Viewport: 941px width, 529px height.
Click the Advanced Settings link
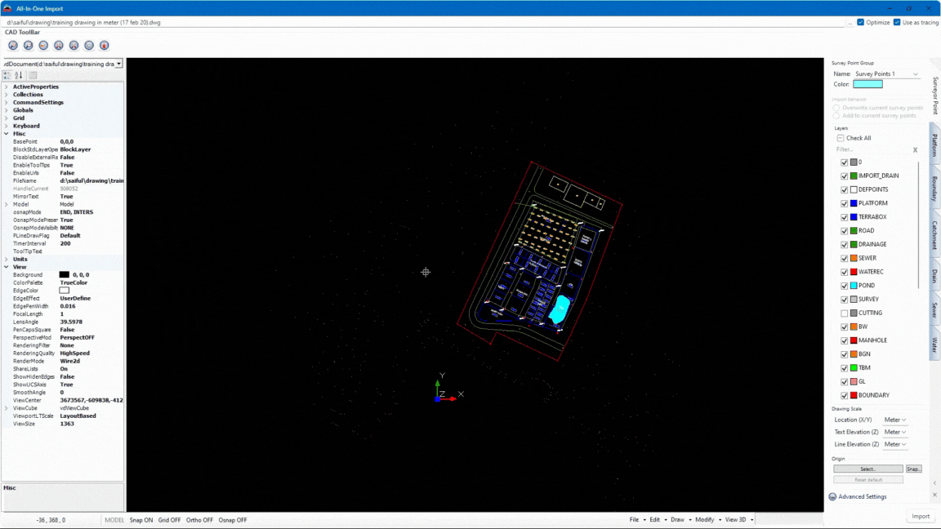tap(863, 496)
